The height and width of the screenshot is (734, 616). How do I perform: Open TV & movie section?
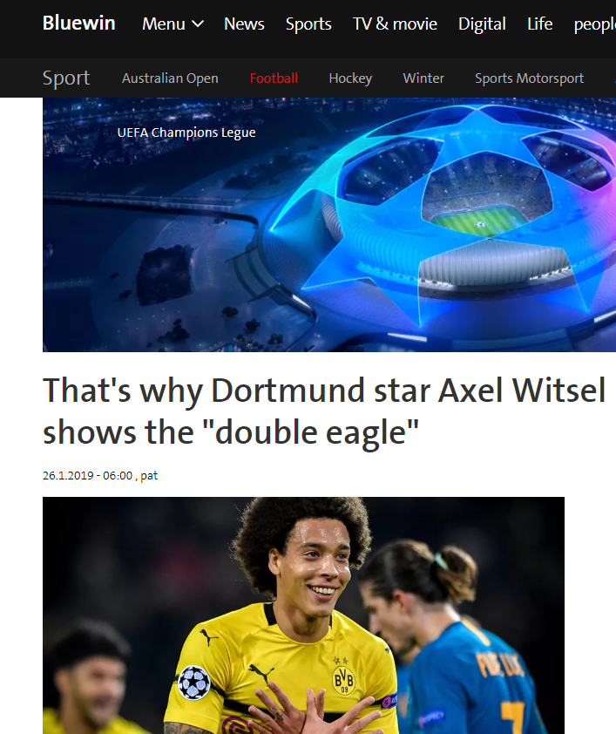[395, 24]
